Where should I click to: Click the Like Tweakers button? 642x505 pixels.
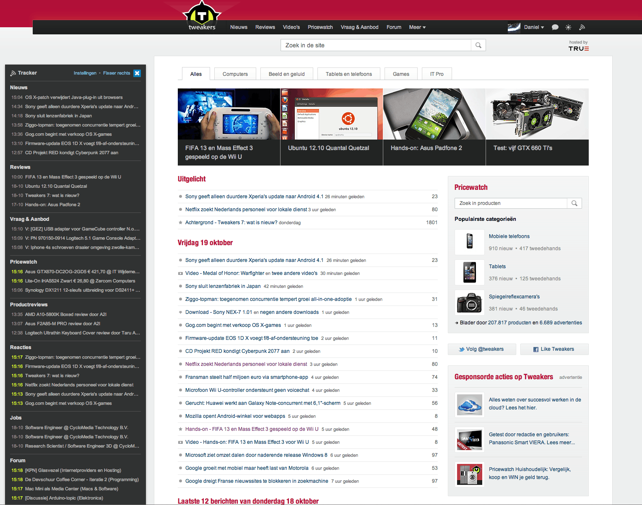[554, 349]
